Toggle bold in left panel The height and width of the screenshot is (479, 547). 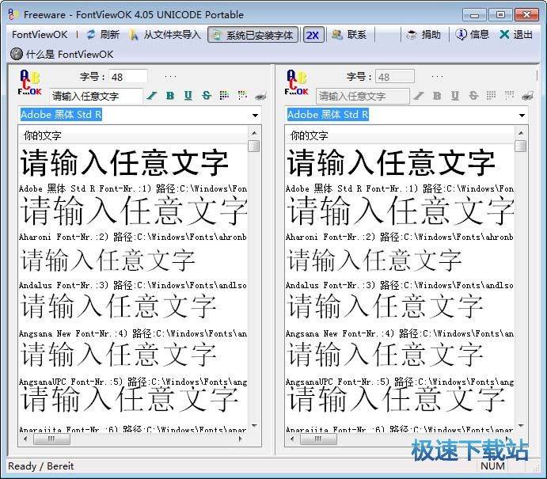coord(169,96)
